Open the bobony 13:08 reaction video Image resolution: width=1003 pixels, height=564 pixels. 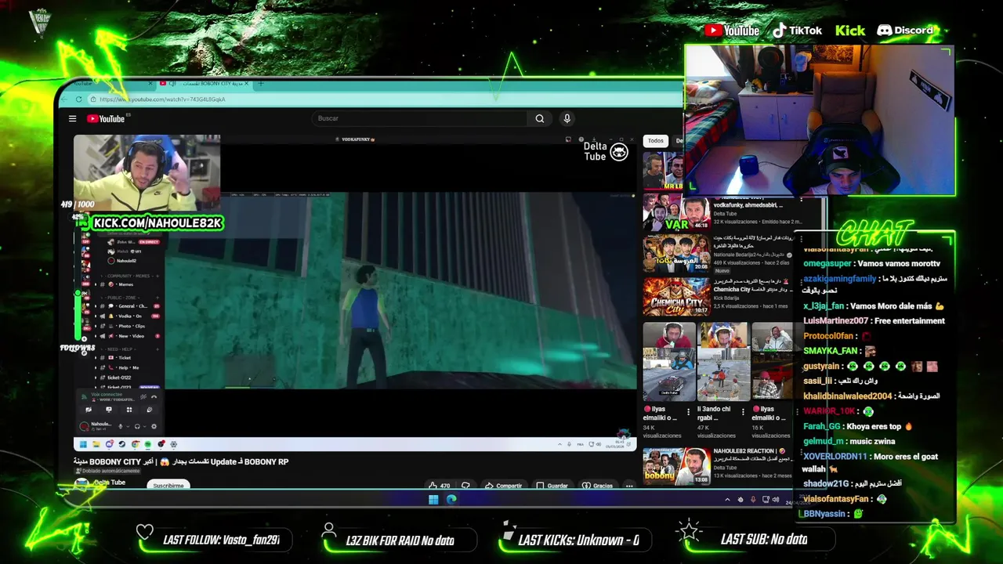(x=676, y=466)
